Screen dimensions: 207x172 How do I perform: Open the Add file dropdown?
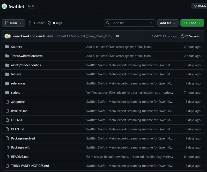[x=168, y=23]
